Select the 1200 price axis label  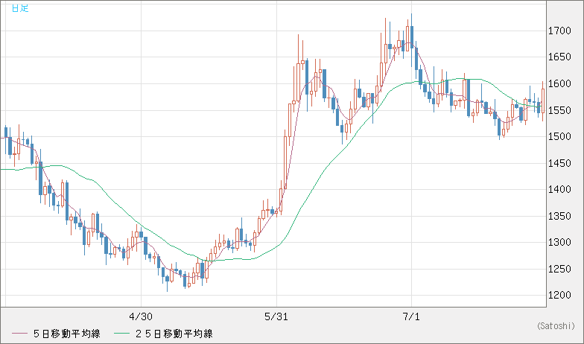click(559, 295)
